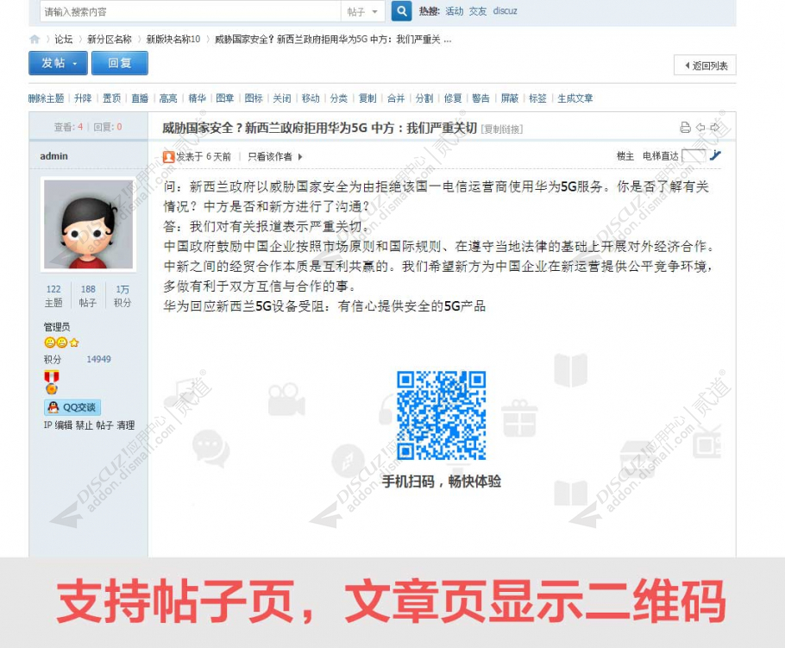Screen dimensions: 785x648
Task: Click the 管理员 user group label
Action: pos(57,327)
